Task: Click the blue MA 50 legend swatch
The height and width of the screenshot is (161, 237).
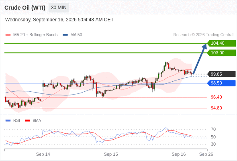Action: [65, 35]
